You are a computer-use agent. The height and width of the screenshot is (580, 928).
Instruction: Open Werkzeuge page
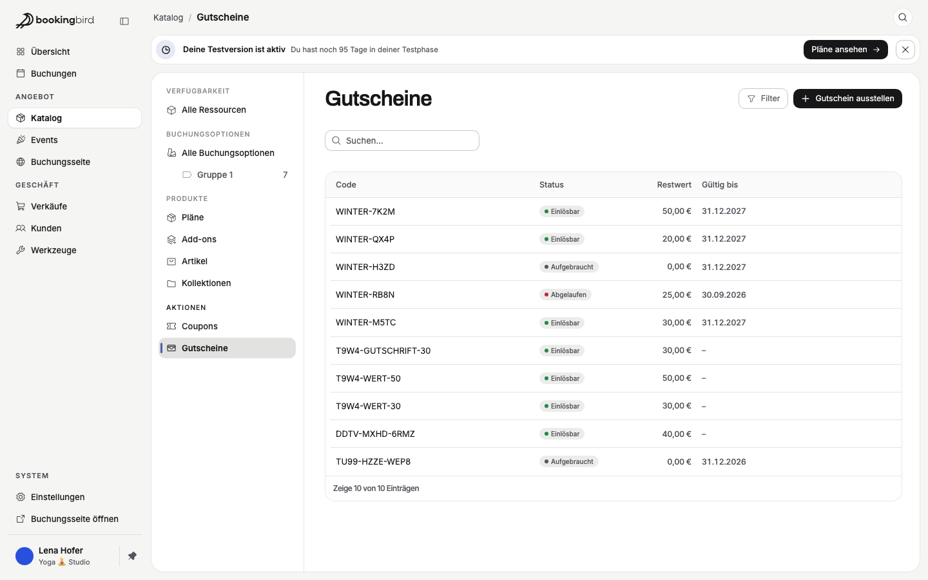click(x=75, y=250)
